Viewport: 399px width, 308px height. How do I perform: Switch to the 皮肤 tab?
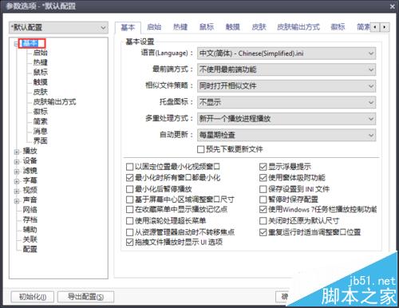(x=259, y=27)
